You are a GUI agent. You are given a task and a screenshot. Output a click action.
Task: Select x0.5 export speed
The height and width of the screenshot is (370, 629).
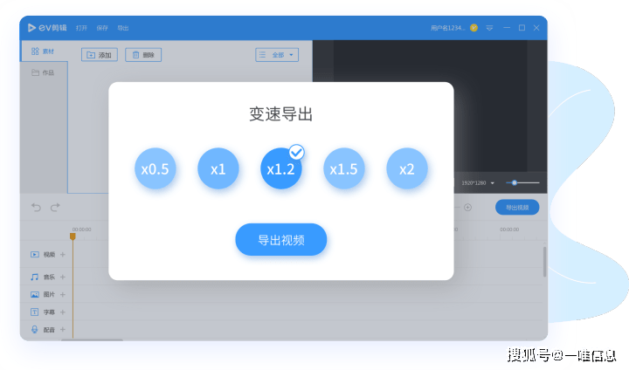[x=155, y=168]
